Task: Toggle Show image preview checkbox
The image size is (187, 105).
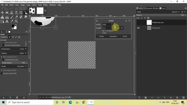Action: click(x=1, y=57)
